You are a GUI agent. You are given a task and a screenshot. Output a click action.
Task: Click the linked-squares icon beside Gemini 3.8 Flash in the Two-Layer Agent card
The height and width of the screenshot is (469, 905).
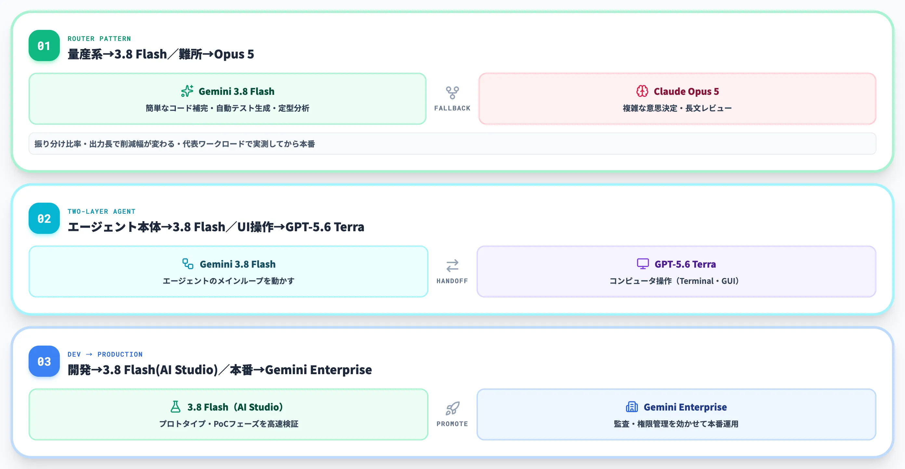tap(188, 264)
